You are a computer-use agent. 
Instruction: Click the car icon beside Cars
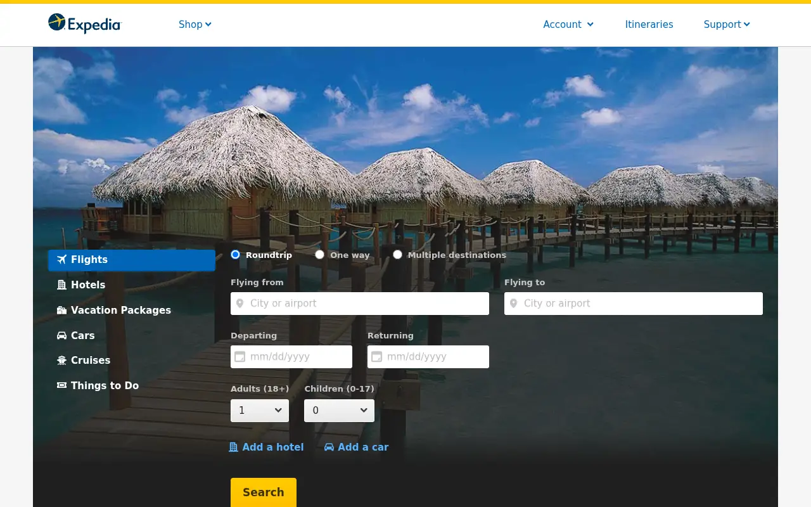[x=61, y=336]
